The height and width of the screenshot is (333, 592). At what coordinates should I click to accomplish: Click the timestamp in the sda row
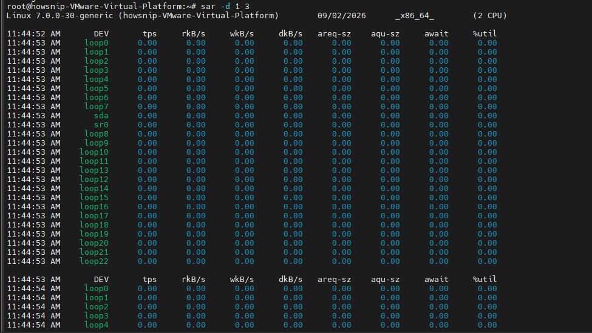33,115
